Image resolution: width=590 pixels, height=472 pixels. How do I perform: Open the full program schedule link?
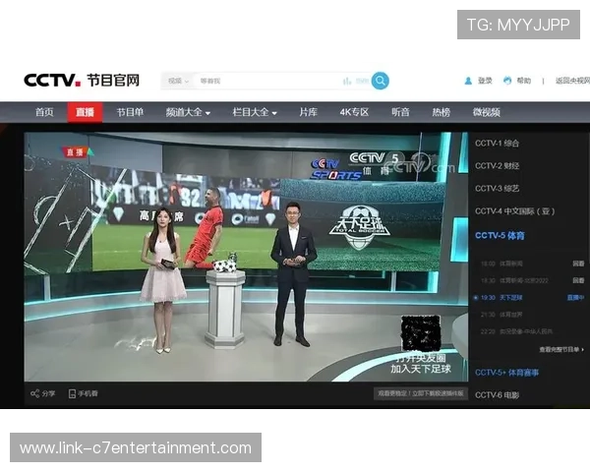(x=561, y=350)
